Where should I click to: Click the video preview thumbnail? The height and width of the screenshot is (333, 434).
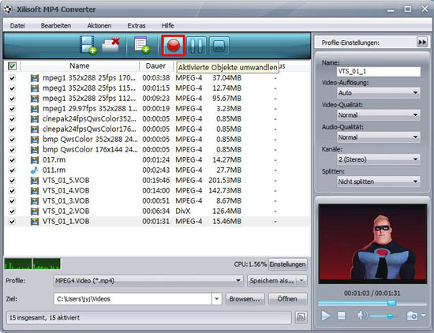click(x=372, y=244)
